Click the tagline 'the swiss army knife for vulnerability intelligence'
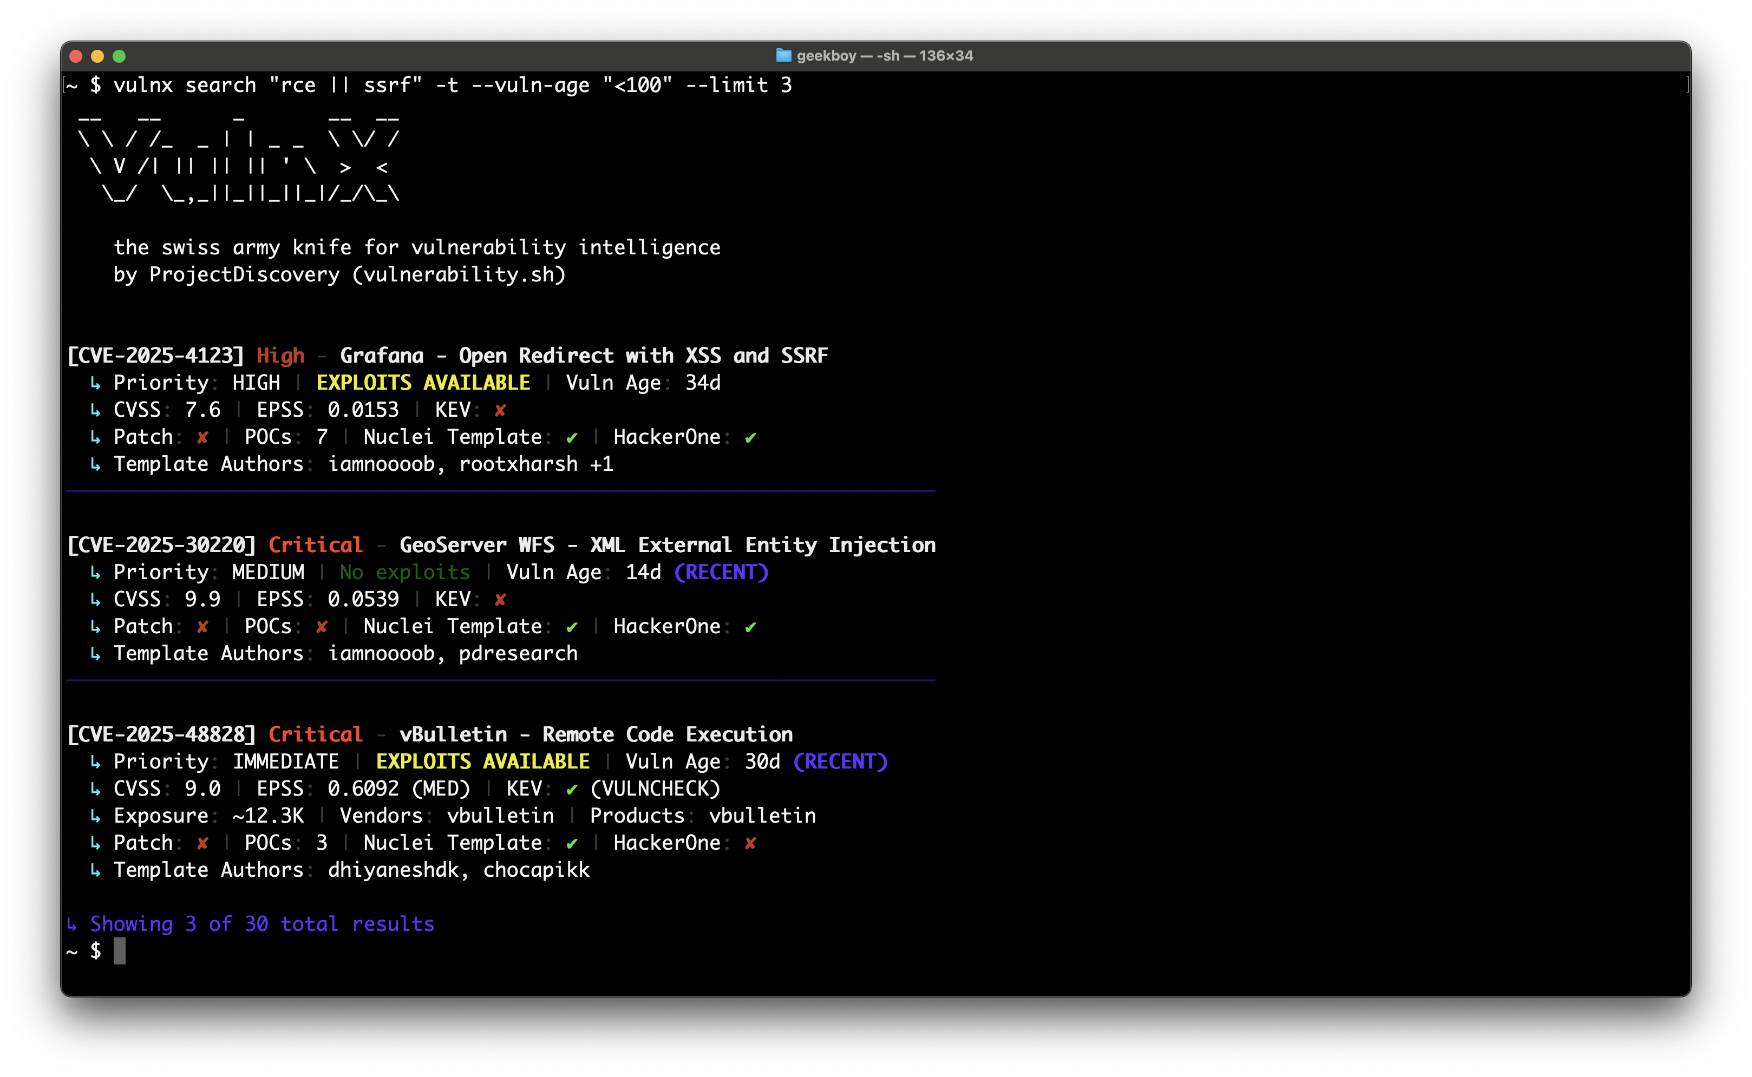The width and height of the screenshot is (1752, 1077). (x=417, y=247)
